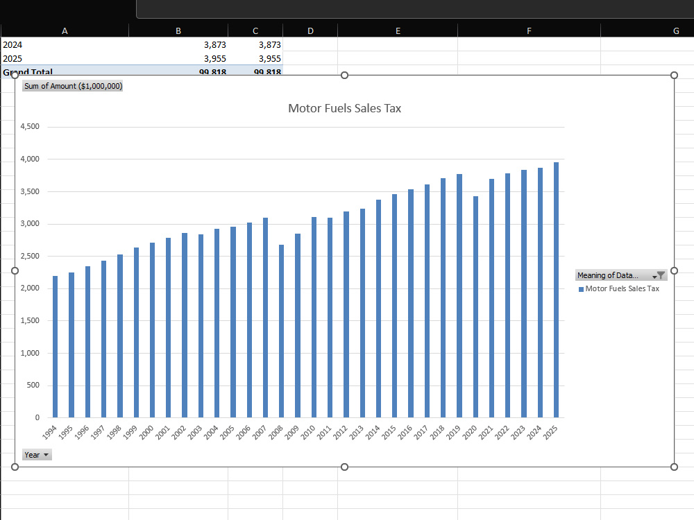694x520 pixels.
Task: Click the 2019 bar in the chart
Action: click(459, 296)
